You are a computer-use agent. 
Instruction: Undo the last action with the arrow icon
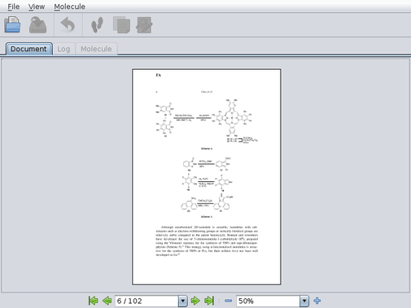pyautogui.click(x=68, y=24)
